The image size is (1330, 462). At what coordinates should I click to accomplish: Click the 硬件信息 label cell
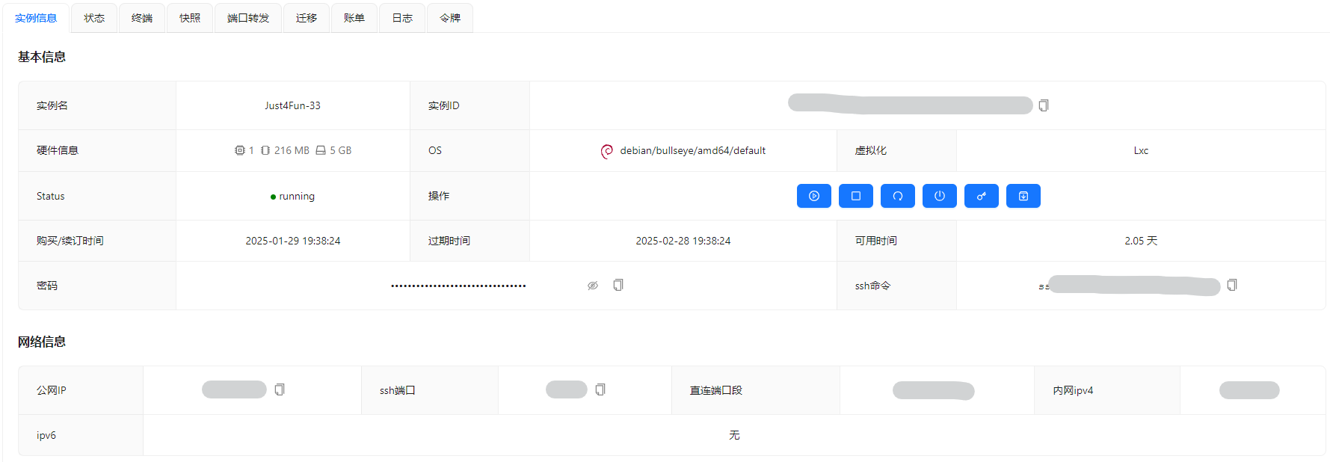97,150
